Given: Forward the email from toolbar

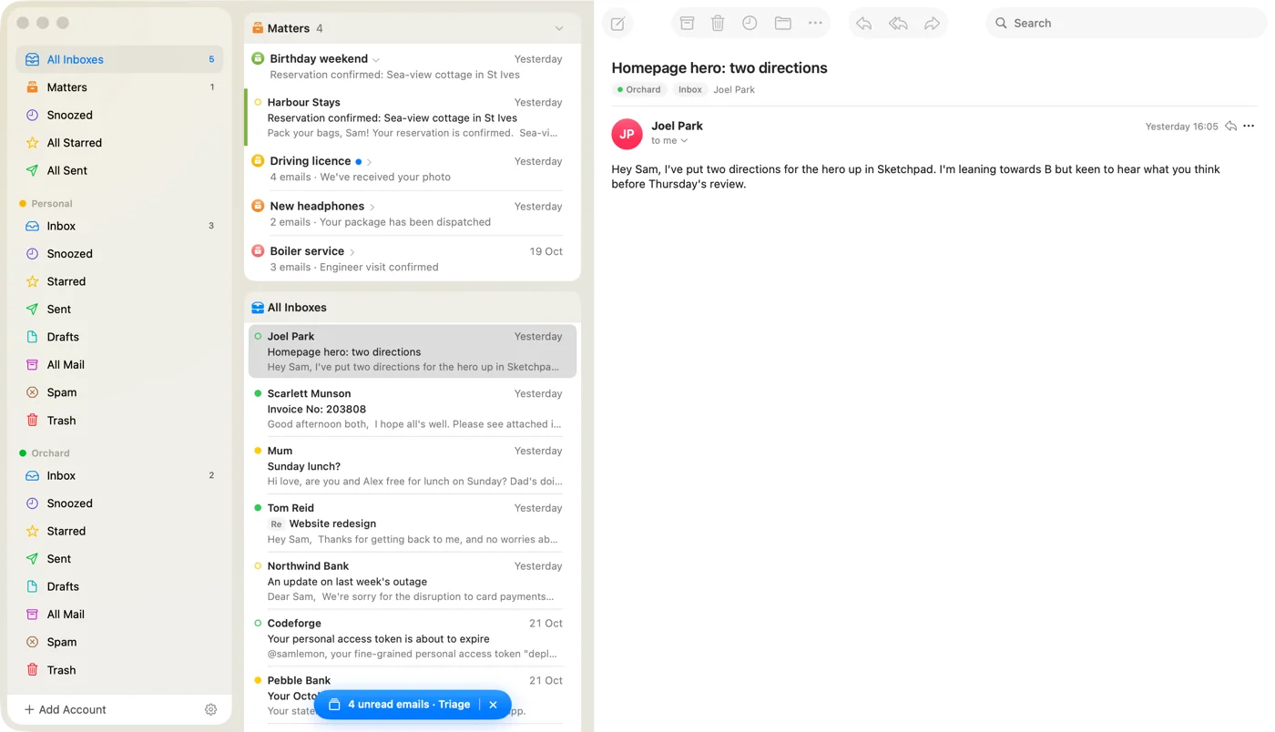Looking at the screenshot, I should click(x=932, y=24).
